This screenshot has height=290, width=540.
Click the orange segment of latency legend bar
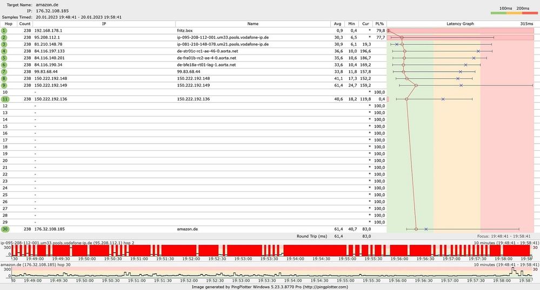click(514, 13)
